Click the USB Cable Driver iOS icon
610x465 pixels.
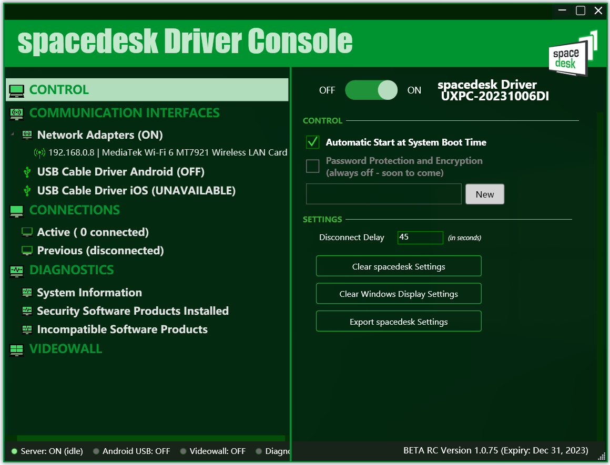[27, 191]
